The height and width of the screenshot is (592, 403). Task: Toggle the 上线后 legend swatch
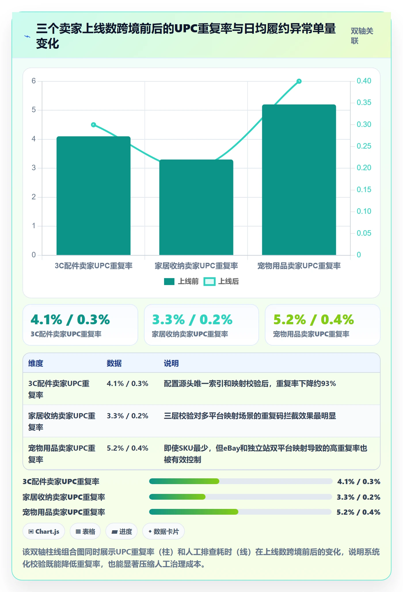209,282
